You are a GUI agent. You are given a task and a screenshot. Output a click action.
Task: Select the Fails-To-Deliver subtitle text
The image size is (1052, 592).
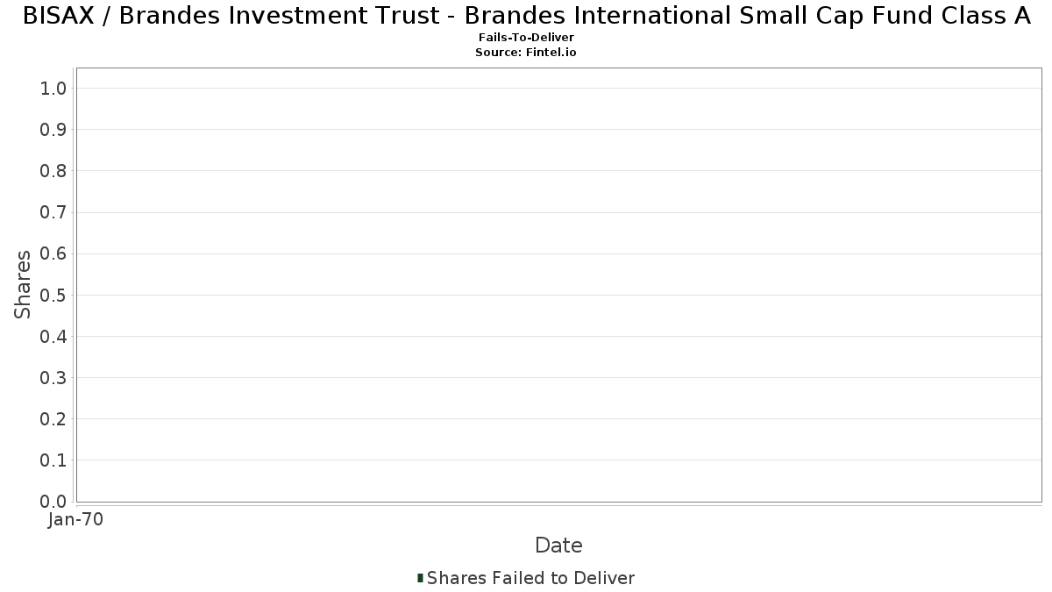pos(526,38)
